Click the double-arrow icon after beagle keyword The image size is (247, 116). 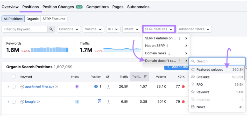pos(38,102)
